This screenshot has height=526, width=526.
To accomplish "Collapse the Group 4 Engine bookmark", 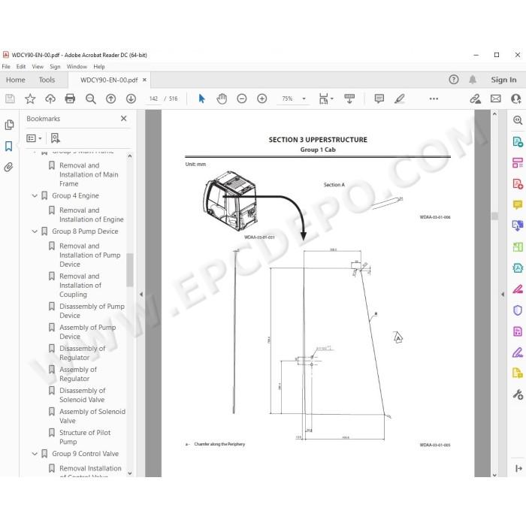I will [x=35, y=195].
